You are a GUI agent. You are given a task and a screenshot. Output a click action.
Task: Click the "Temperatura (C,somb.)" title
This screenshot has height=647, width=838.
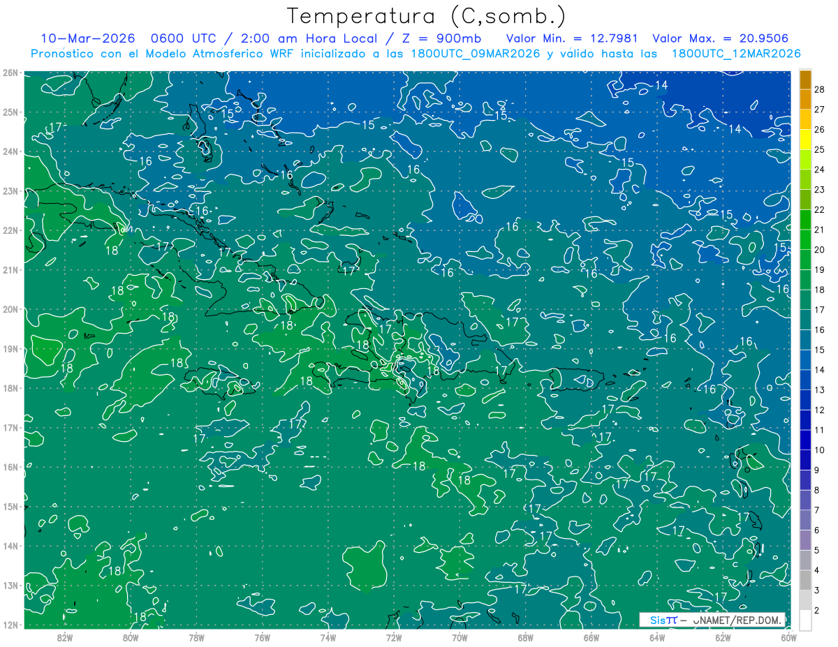(426, 17)
